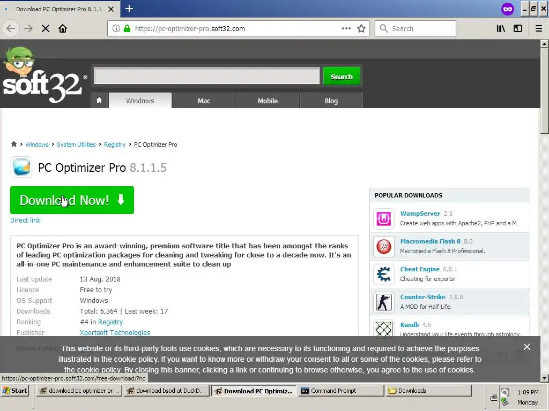Image resolution: width=549 pixels, height=411 pixels.
Task: Click the browser Search box
Action: click(416, 28)
